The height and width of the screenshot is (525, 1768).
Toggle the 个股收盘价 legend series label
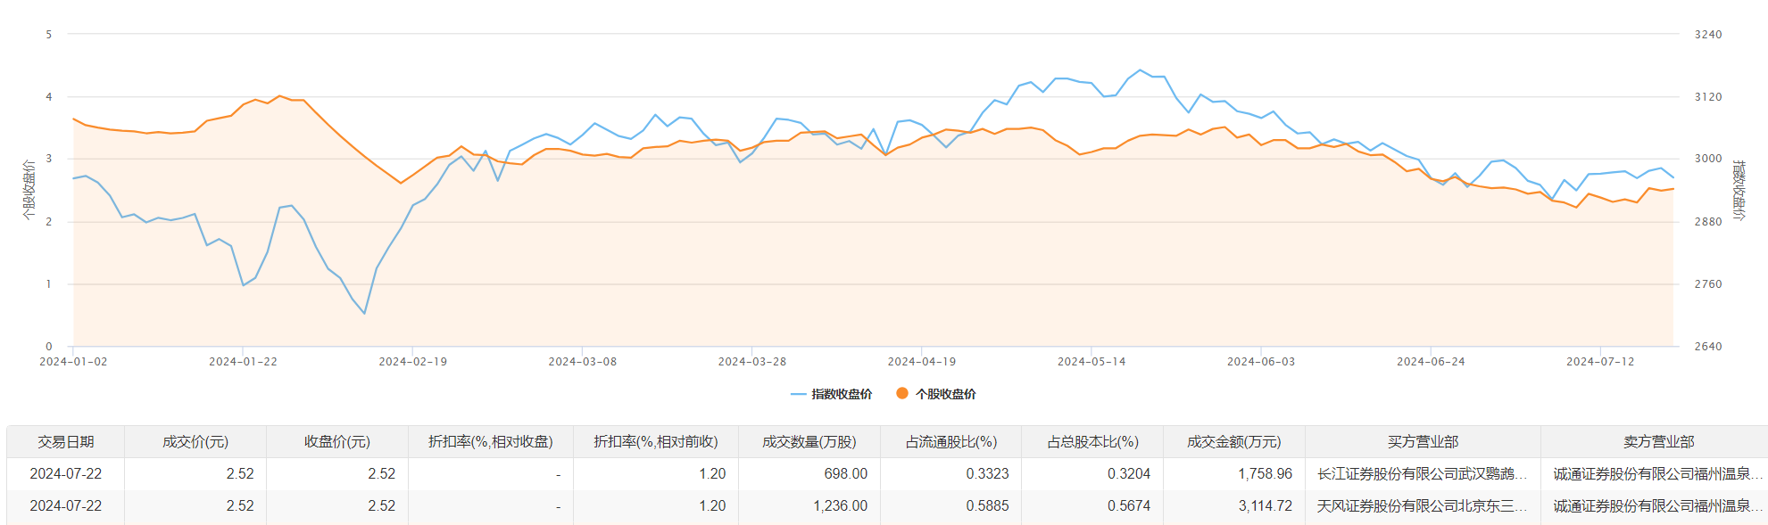pos(945,394)
